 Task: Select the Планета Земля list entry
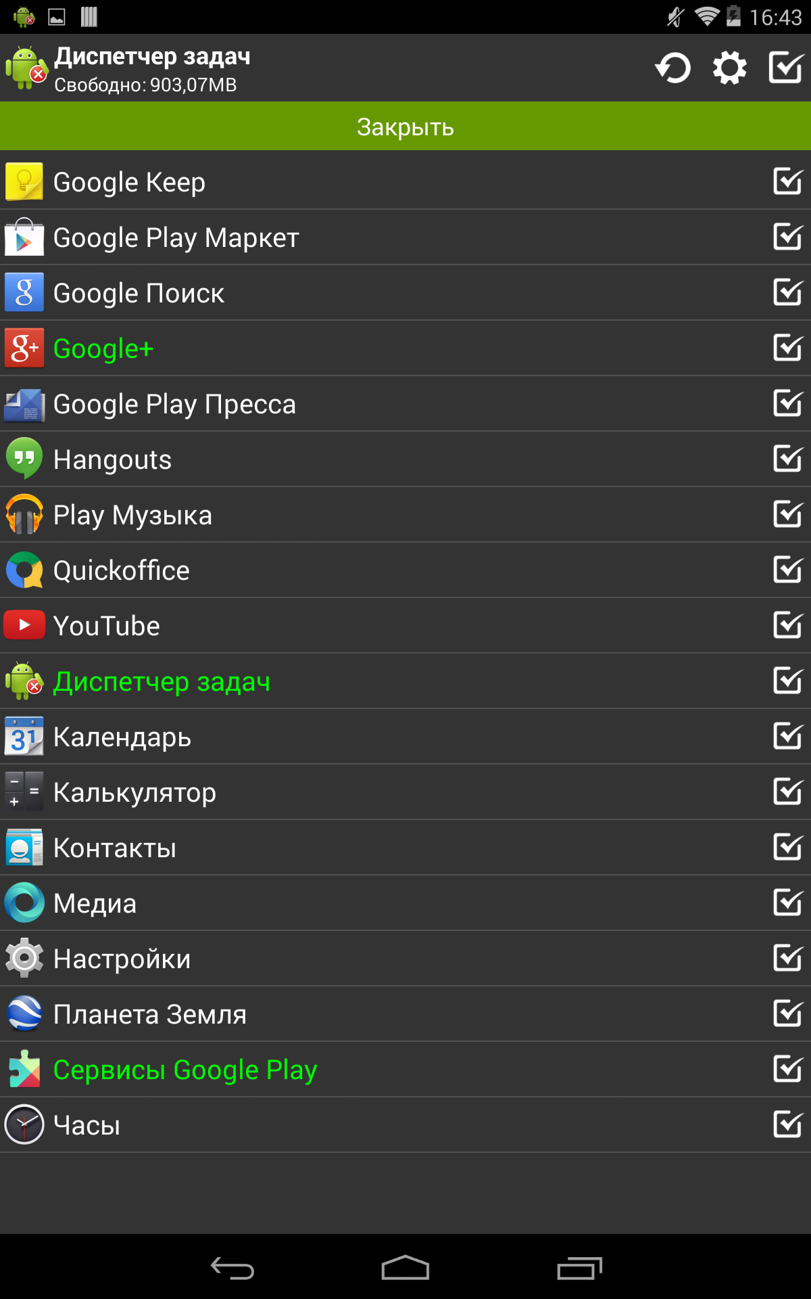405,1014
